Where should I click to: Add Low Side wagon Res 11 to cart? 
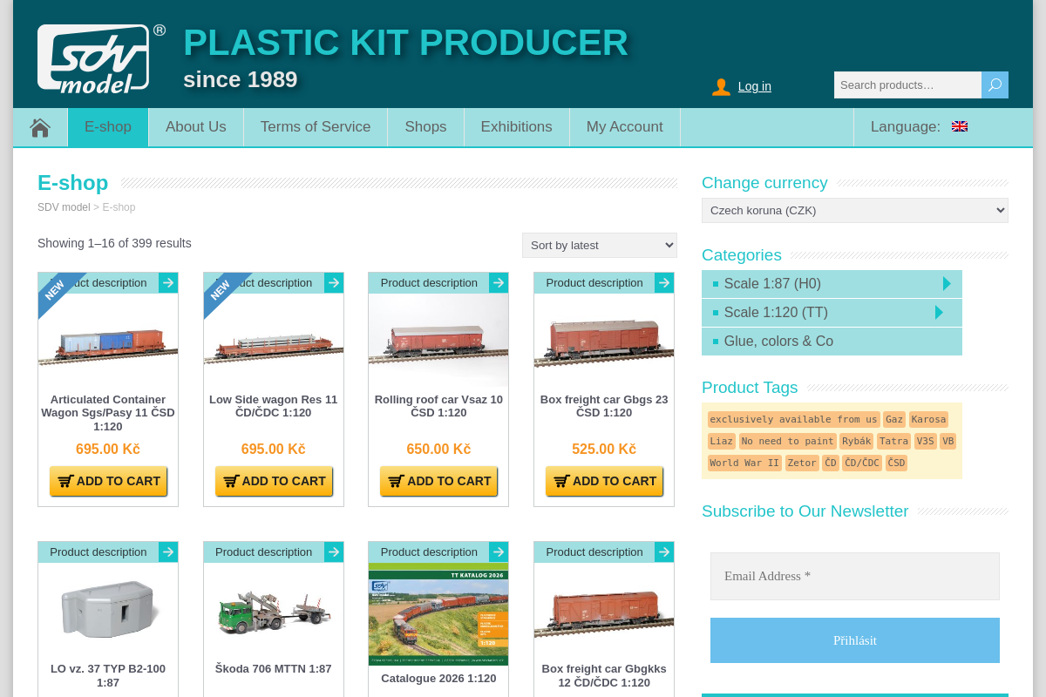[274, 481]
